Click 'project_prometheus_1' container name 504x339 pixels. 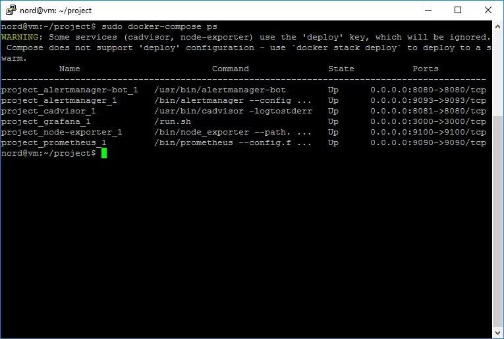53,143
